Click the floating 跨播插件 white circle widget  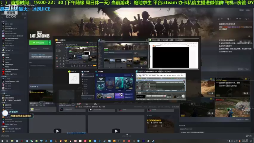(5, 113)
